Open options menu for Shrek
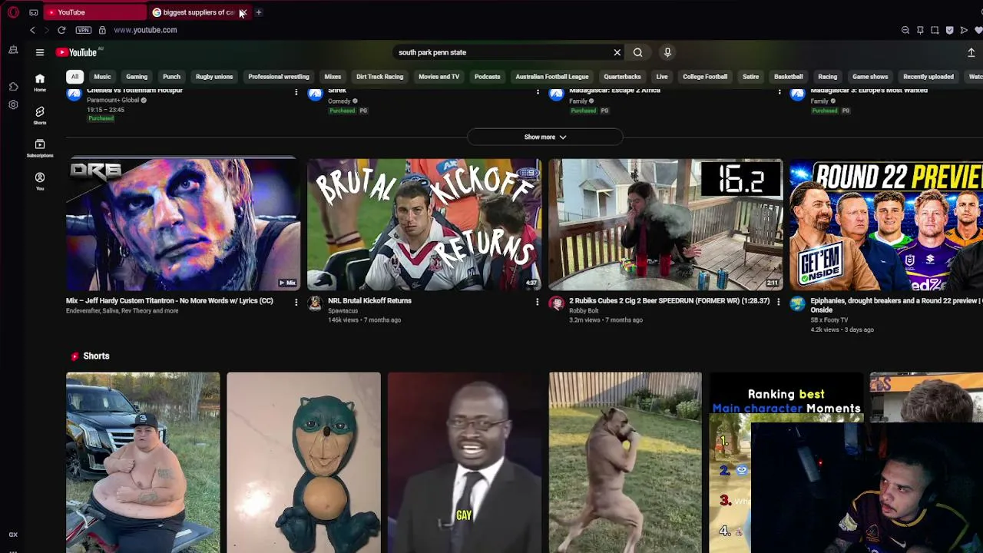 click(537, 92)
